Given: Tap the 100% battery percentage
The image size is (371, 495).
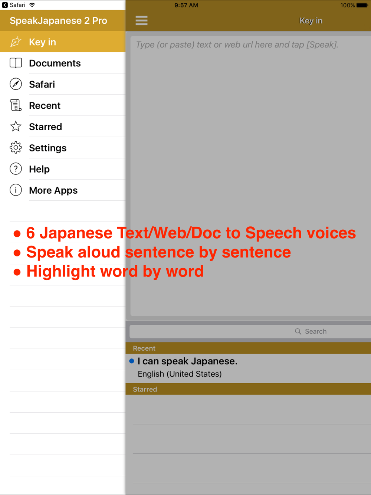Looking at the screenshot, I should tap(348, 5).
